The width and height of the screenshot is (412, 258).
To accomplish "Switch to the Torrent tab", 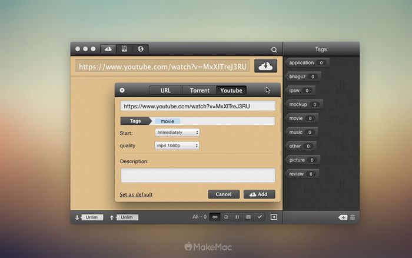I will point(200,91).
